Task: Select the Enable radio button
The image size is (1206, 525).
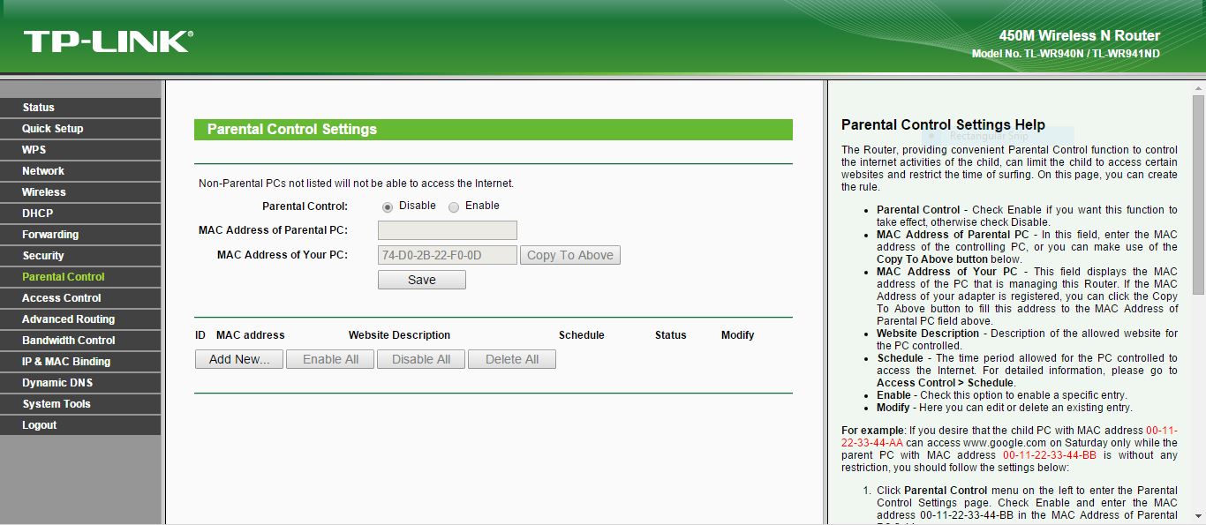Action: [x=454, y=206]
